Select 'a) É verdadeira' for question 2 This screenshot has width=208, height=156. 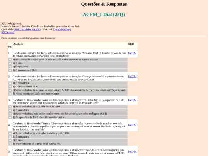tap(10, 83)
